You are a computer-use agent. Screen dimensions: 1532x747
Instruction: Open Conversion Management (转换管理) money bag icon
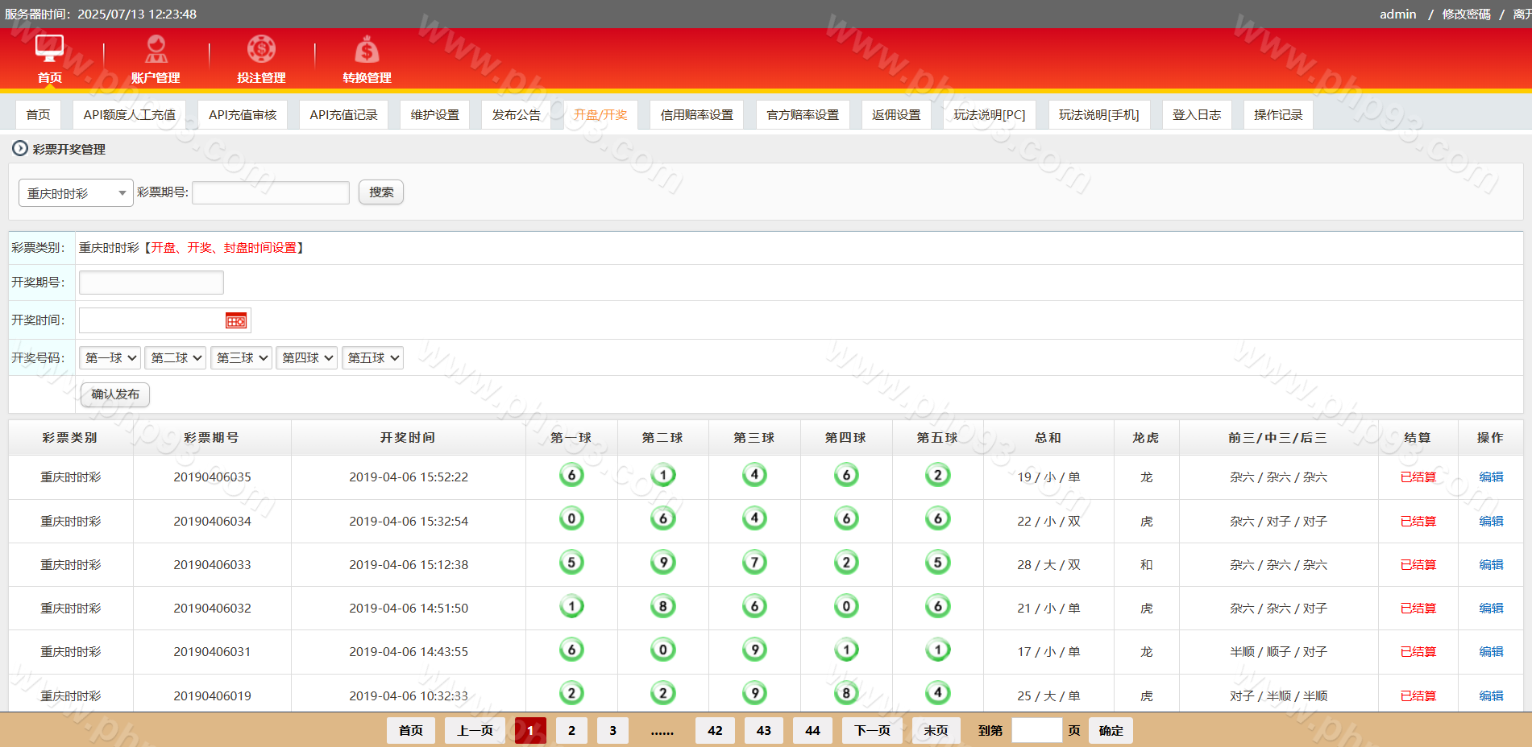coord(367,50)
